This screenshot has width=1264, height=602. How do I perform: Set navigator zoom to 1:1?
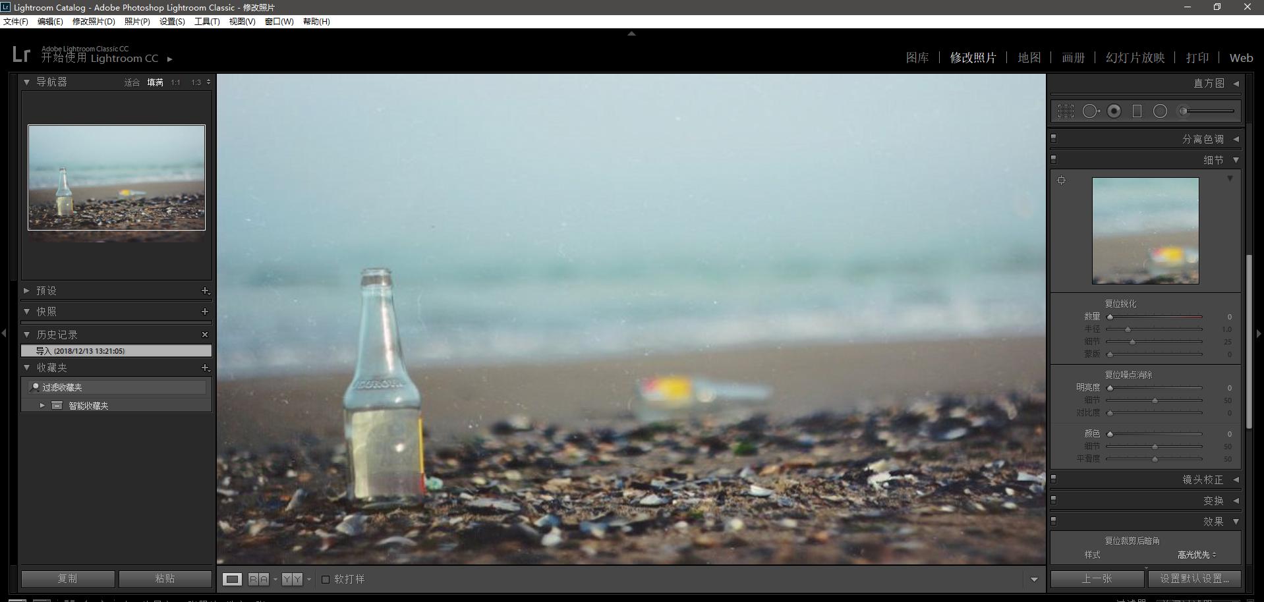click(x=175, y=82)
